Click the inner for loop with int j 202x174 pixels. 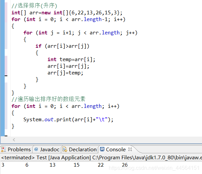pyautogui.click(x=81, y=33)
